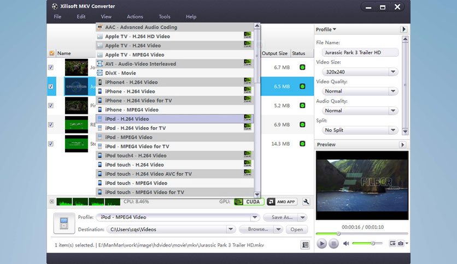Image resolution: width=457 pixels, height=264 pixels.
Task: Expand the Destination path dropdown
Action: click(231, 230)
